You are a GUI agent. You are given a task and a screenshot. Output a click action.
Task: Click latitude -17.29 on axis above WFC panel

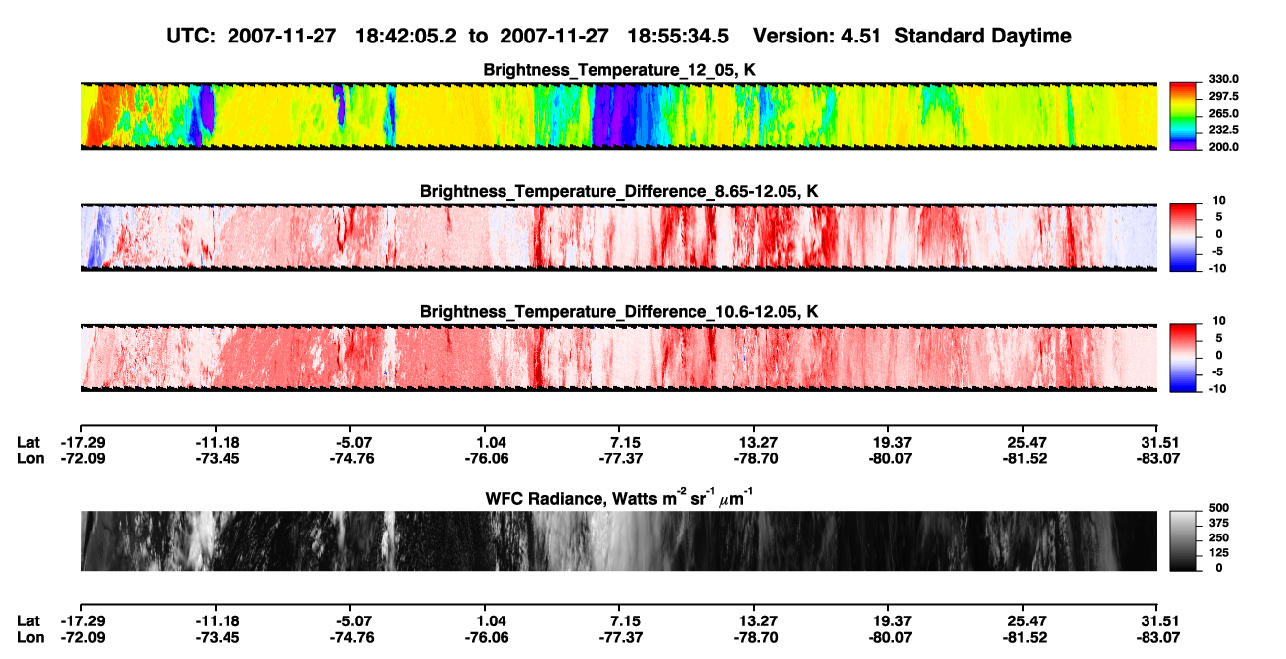[81, 442]
